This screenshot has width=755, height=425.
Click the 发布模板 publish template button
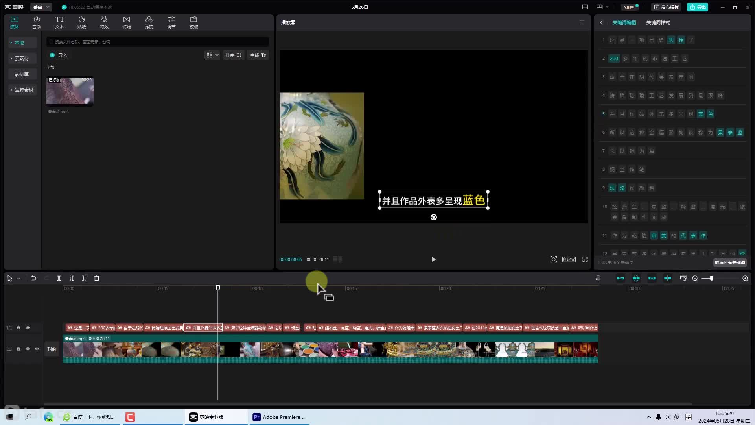[667, 7]
